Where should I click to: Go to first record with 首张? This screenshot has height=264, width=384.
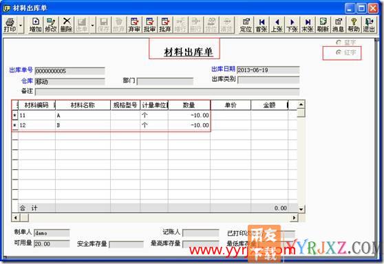click(x=262, y=25)
